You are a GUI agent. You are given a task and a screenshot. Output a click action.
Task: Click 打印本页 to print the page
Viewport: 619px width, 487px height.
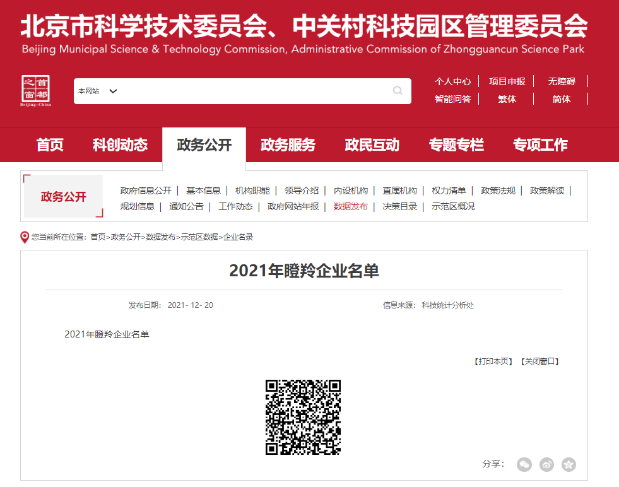pos(493,361)
